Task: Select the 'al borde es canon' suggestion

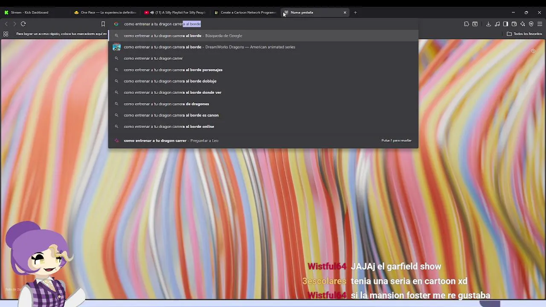Action: 263,115
